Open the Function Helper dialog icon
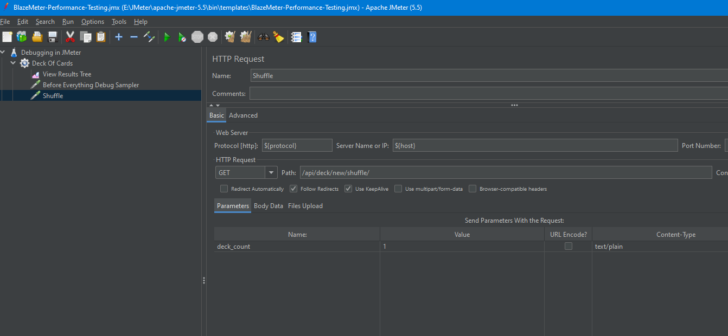The width and height of the screenshot is (728, 336). [x=296, y=37]
